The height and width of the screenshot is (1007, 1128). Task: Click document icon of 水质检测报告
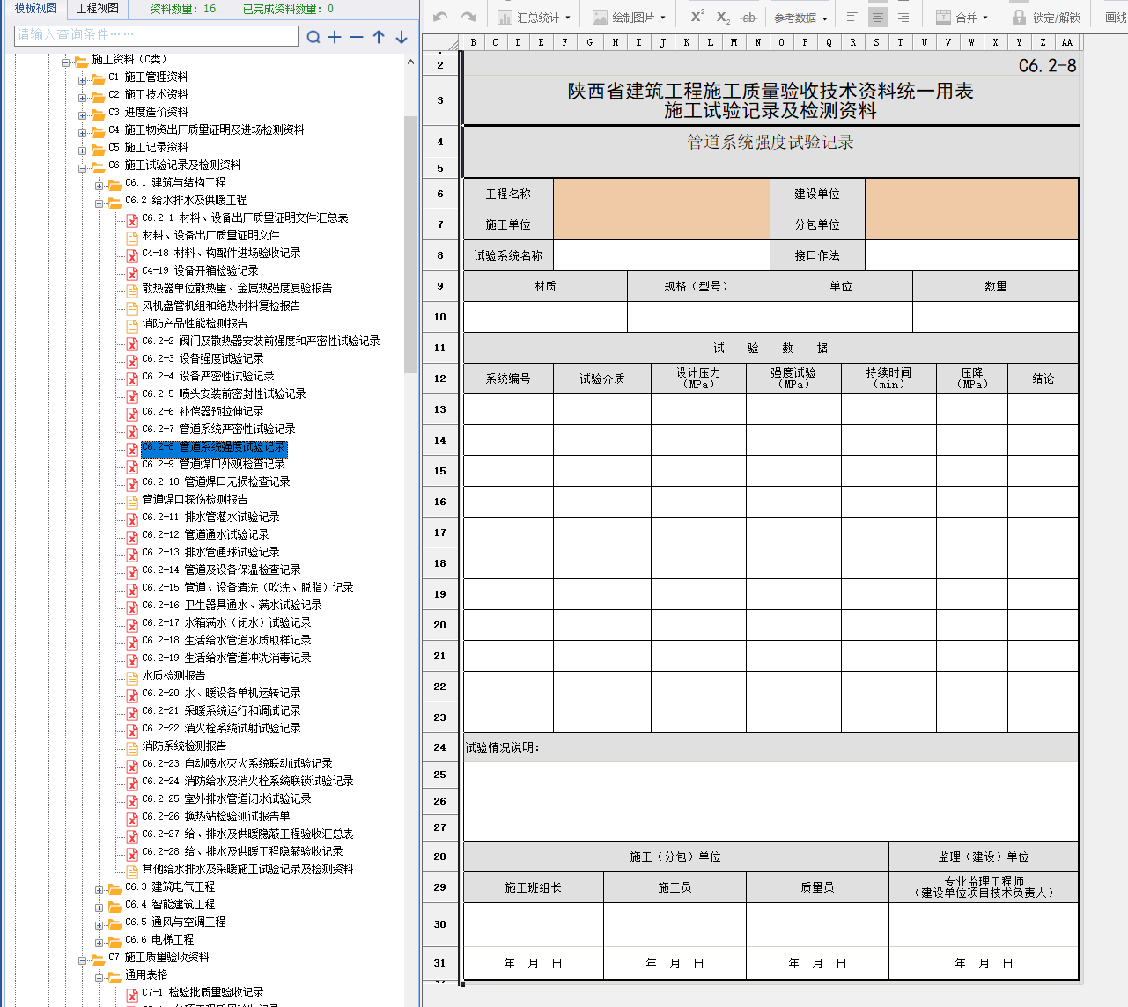click(x=132, y=677)
